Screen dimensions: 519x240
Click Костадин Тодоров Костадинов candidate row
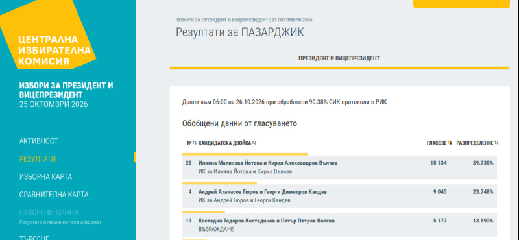coord(339,226)
